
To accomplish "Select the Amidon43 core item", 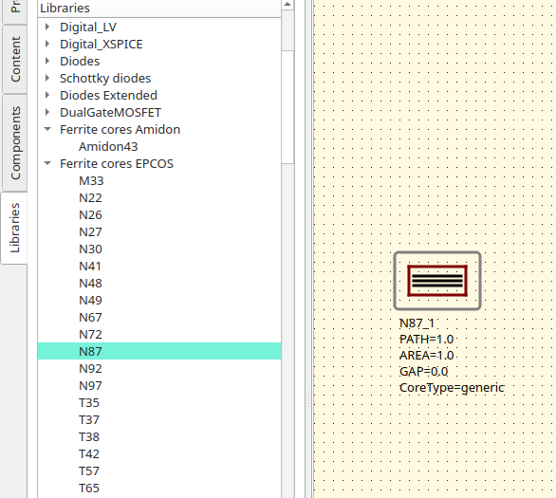I will (108, 146).
